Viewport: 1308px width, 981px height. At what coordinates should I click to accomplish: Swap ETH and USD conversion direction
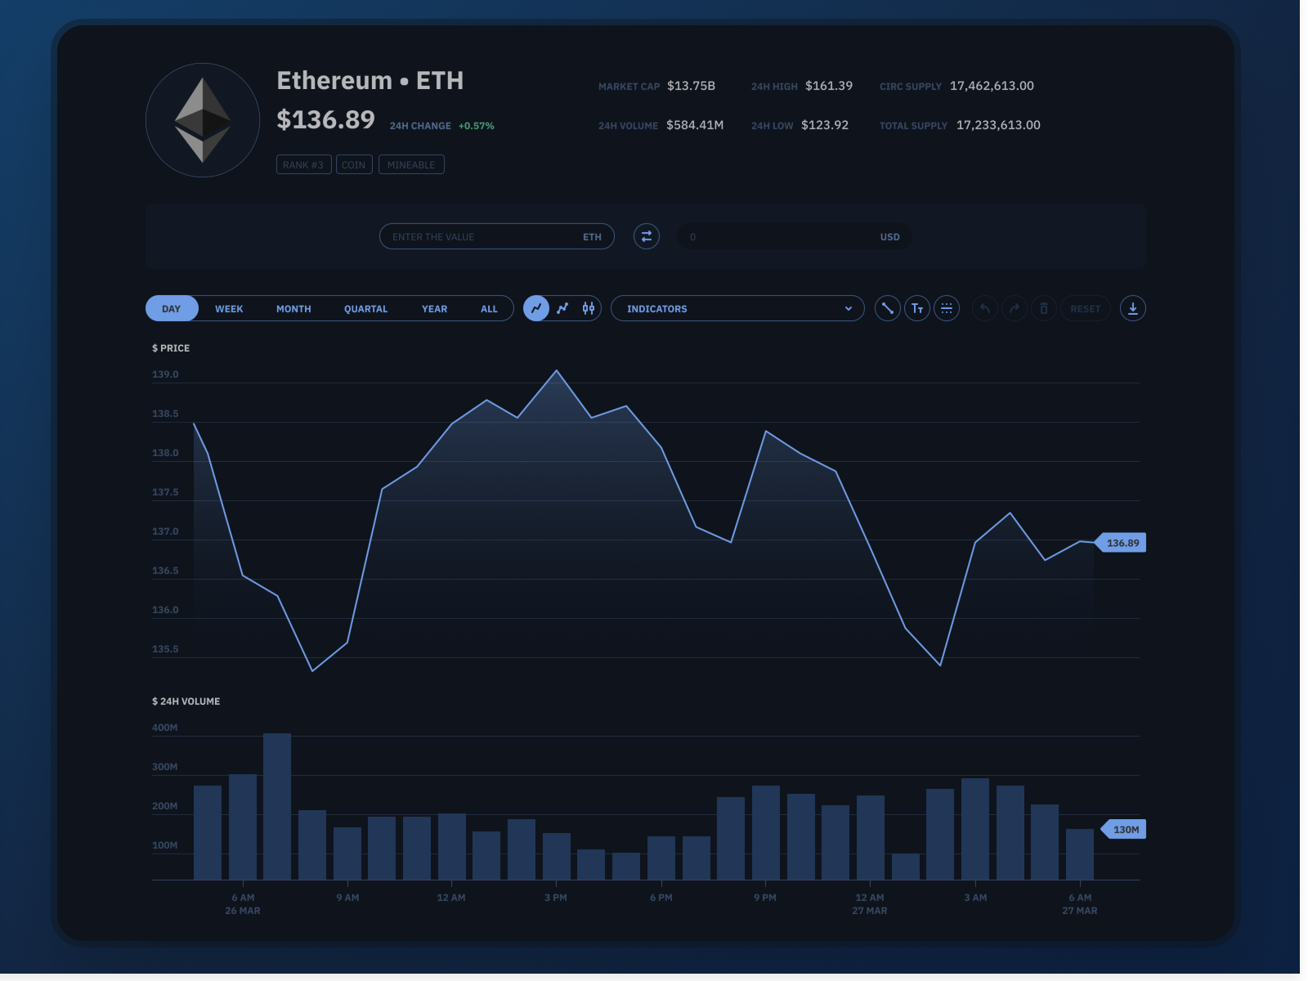647,236
